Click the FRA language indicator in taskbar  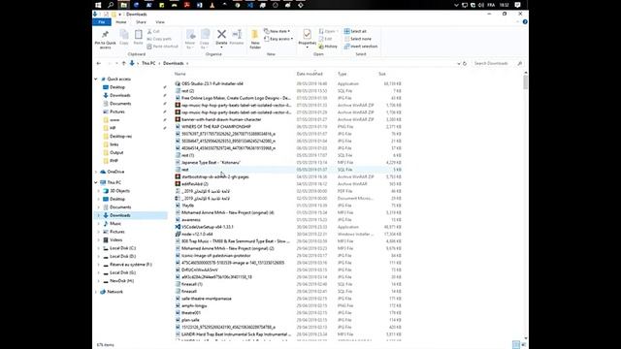491,5
